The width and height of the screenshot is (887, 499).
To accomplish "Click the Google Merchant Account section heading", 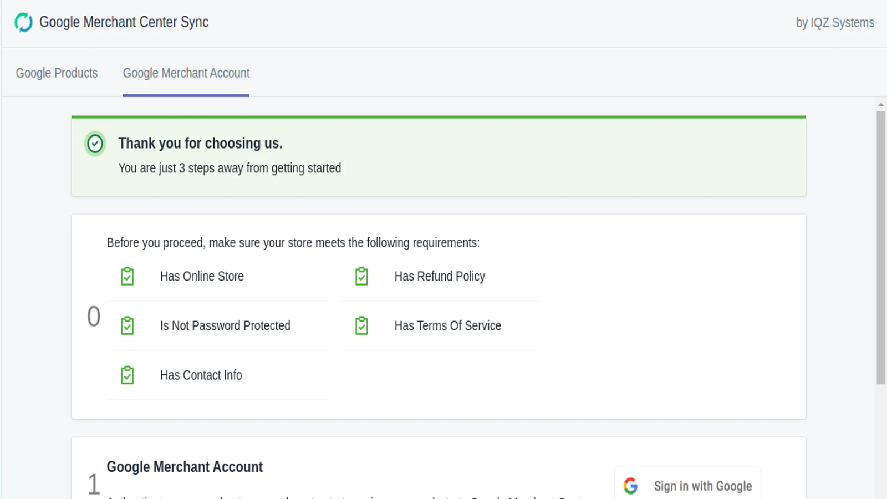I will click(185, 467).
